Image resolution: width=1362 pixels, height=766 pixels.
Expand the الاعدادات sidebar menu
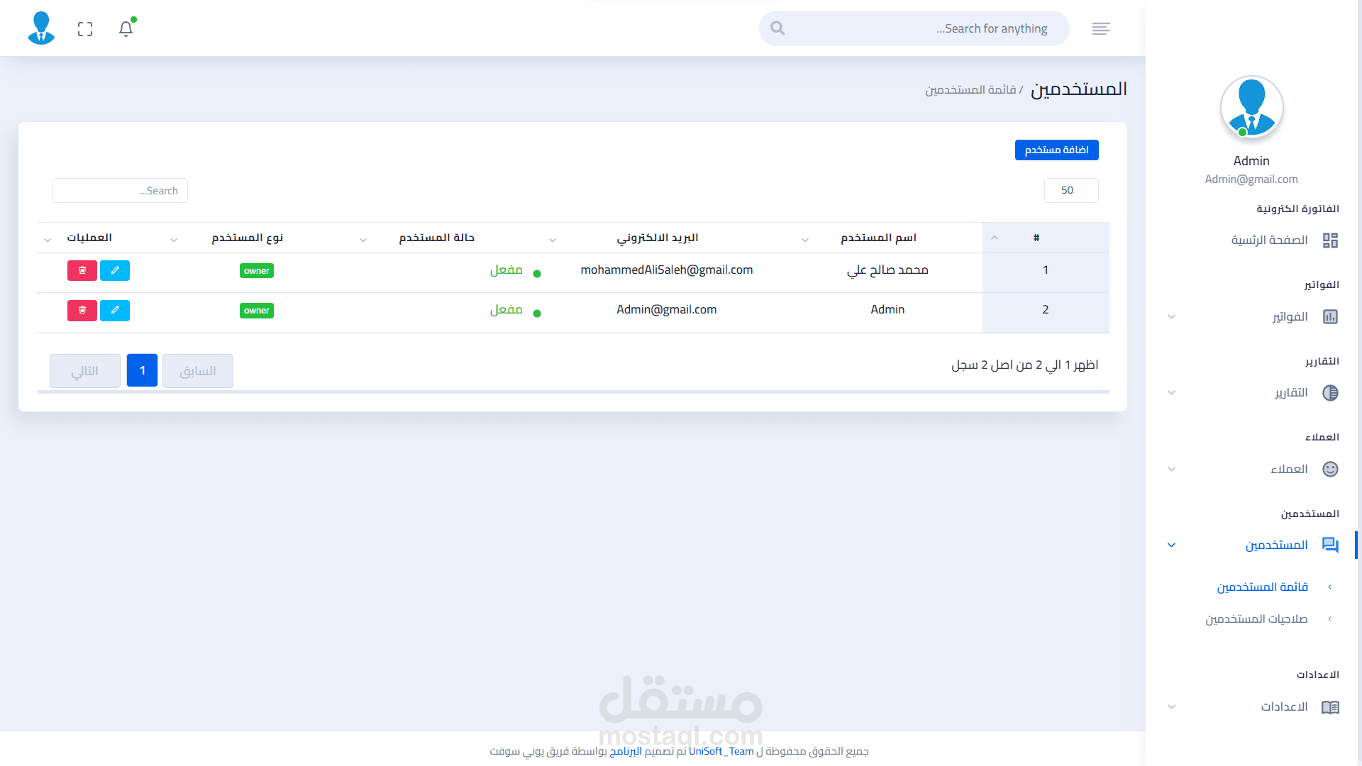[1284, 707]
